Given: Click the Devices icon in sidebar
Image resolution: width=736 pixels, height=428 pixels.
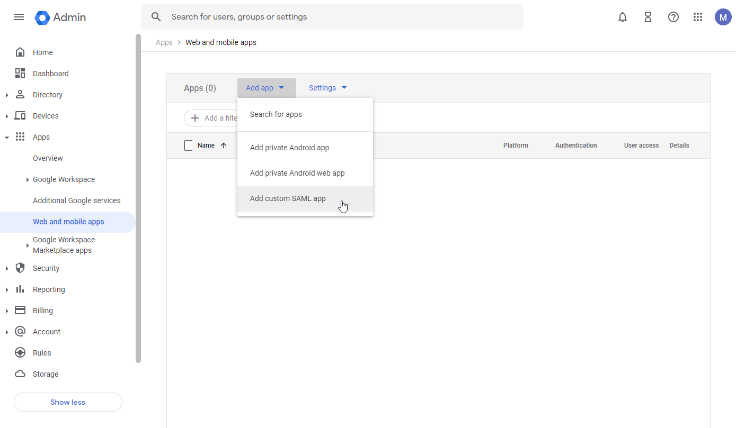Looking at the screenshot, I should tap(20, 116).
